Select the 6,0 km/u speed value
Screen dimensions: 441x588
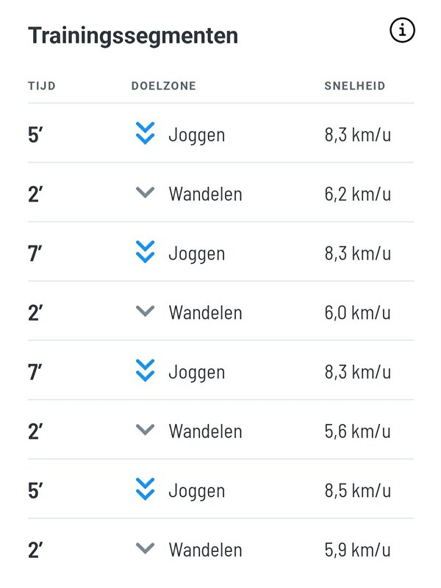point(357,312)
